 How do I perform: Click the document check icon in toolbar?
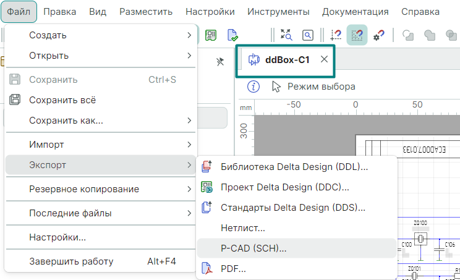click(232, 35)
